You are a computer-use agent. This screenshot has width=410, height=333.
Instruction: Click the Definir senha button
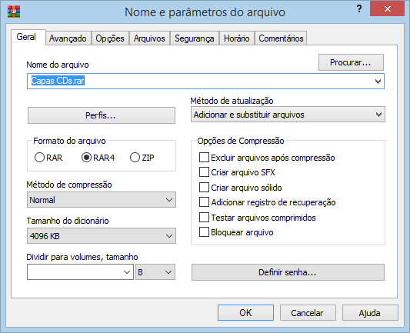click(x=288, y=272)
